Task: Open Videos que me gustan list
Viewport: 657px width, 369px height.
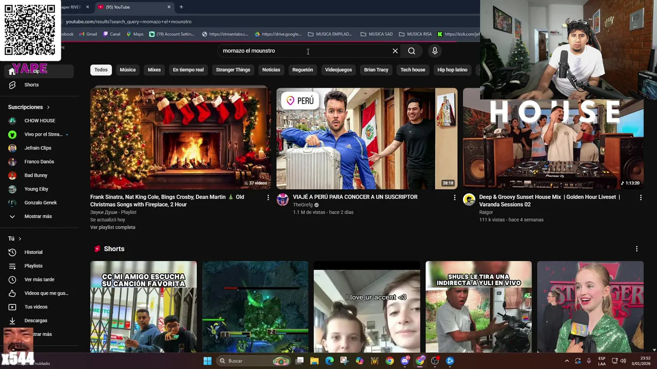Action: point(39,293)
